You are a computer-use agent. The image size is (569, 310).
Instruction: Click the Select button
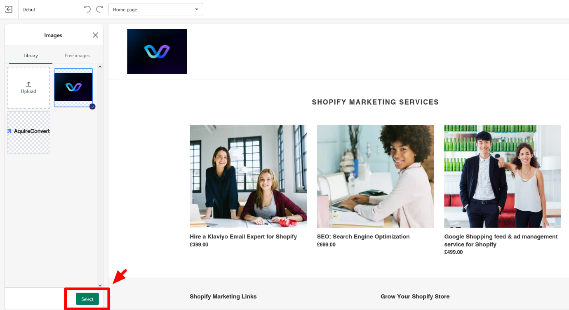[87, 299]
